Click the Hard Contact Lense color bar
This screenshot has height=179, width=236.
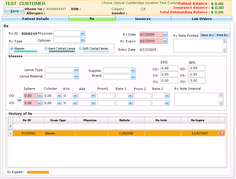[62, 51]
